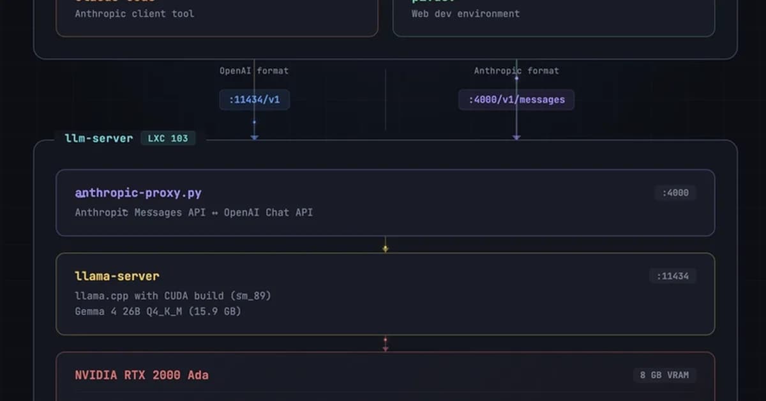The image size is (766, 401).
Task: Click the 'Anthropic format' label
Action: [516, 71]
